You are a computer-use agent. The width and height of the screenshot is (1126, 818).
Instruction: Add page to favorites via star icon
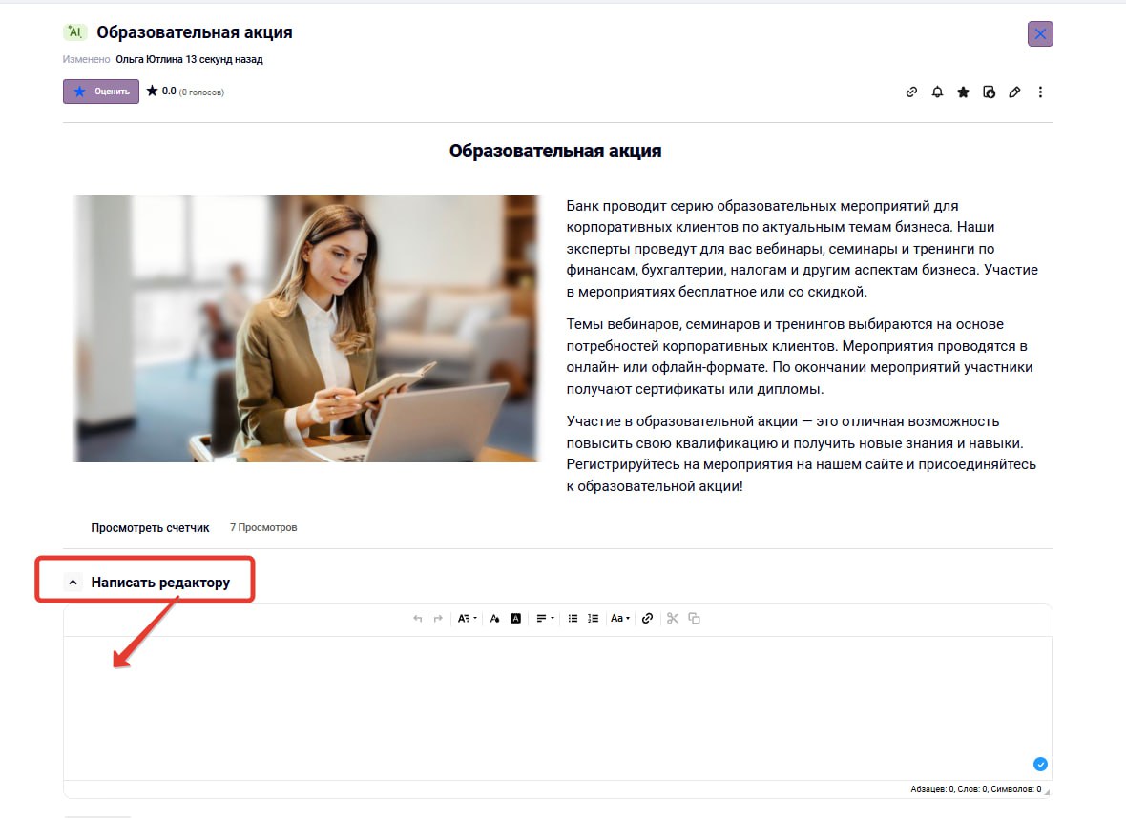point(962,92)
